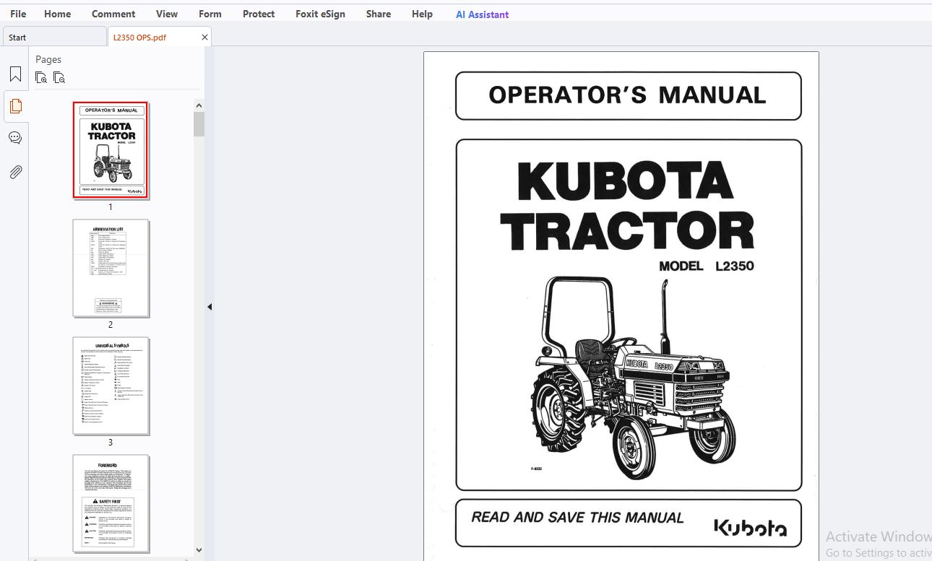The image size is (932, 561).
Task: Open the Foxit eSign tab
Action: click(320, 14)
